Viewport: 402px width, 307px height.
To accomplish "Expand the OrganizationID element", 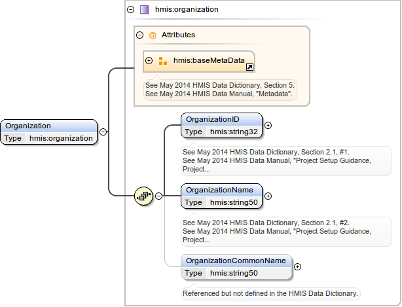I will coord(268,125).
